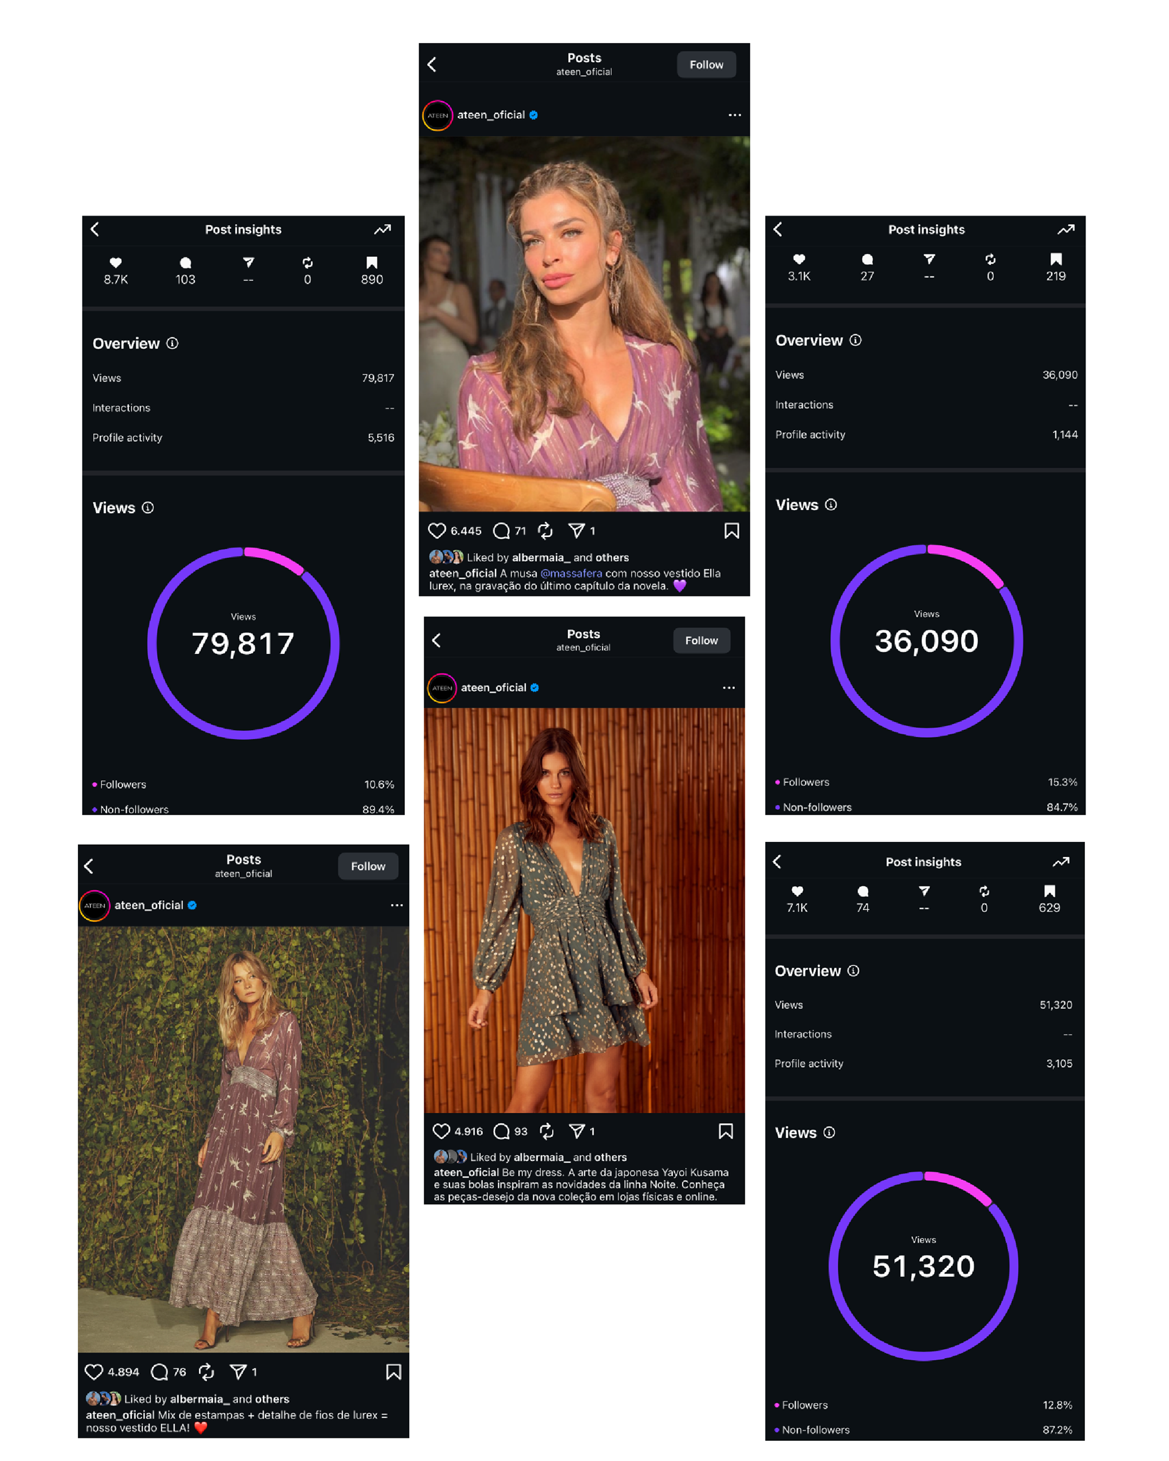Click the info icon next to Views 79,817 heading

pyautogui.click(x=148, y=508)
